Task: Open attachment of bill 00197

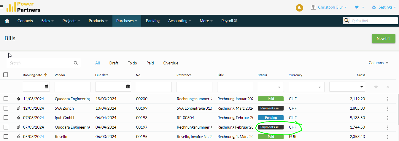Action: (19, 127)
